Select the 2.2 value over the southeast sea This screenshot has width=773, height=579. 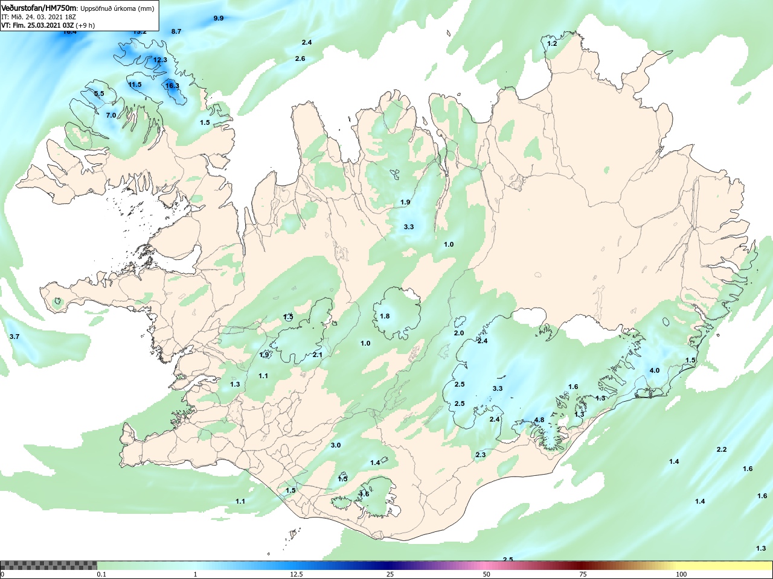click(722, 449)
